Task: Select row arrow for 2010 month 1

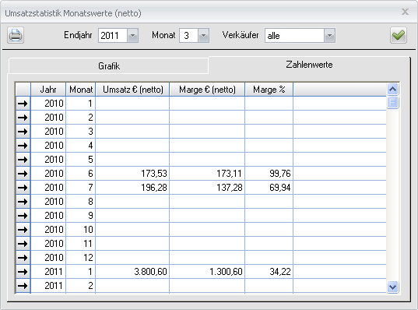Action: point(23,104)
